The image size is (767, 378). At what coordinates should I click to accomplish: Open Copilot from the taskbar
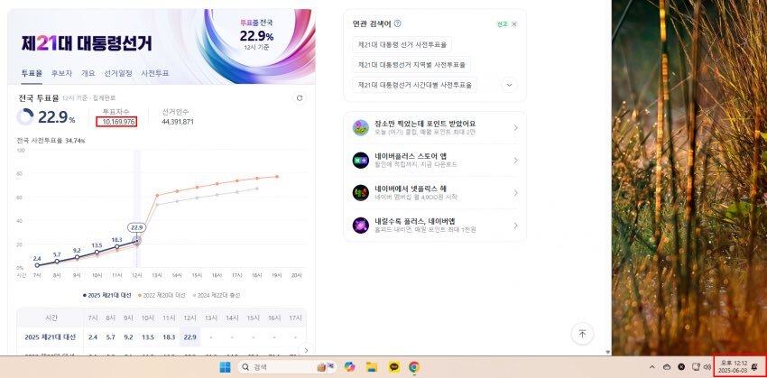[x=349, y=367]
